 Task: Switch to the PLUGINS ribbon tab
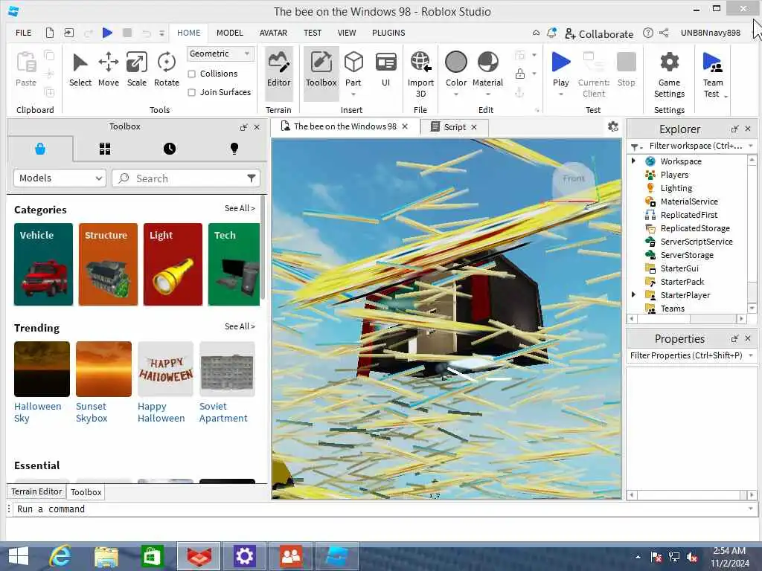[x=388, y=33]
